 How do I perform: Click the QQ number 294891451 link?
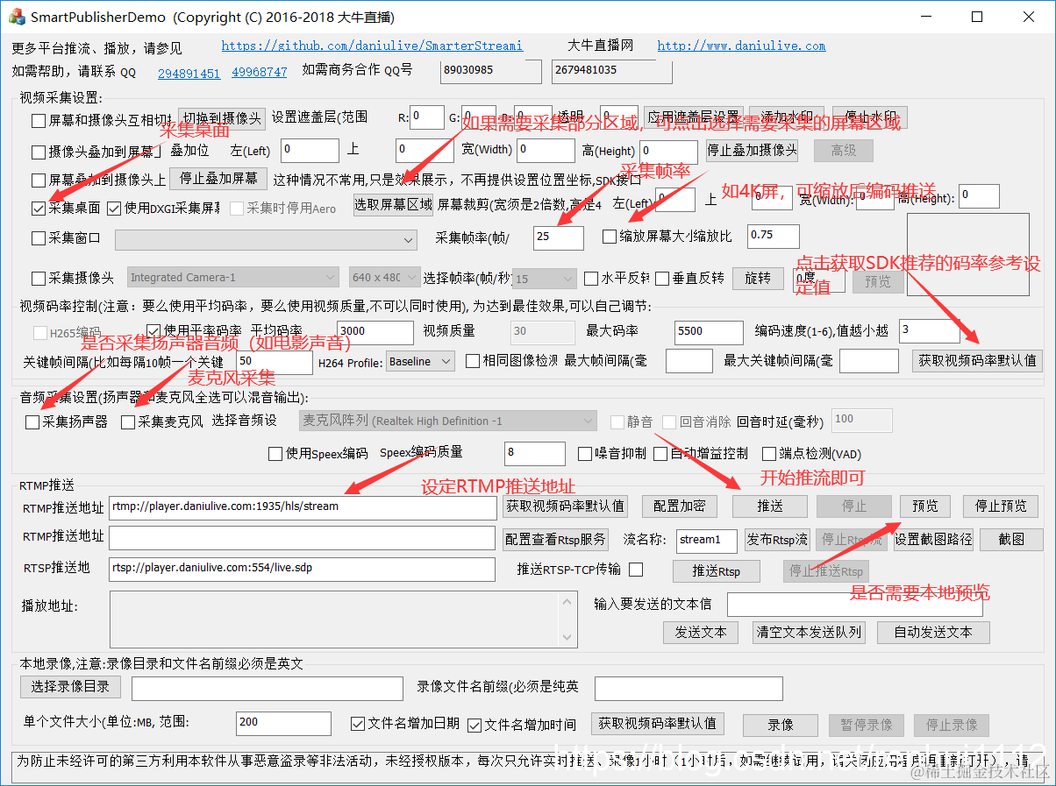[189, 73]
